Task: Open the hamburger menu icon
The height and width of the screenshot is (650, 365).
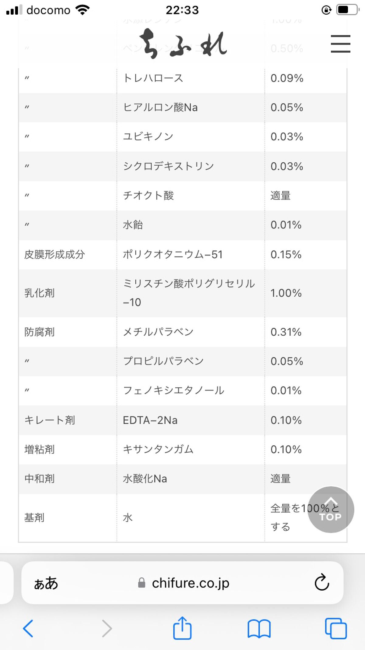Action: (340, 44)
